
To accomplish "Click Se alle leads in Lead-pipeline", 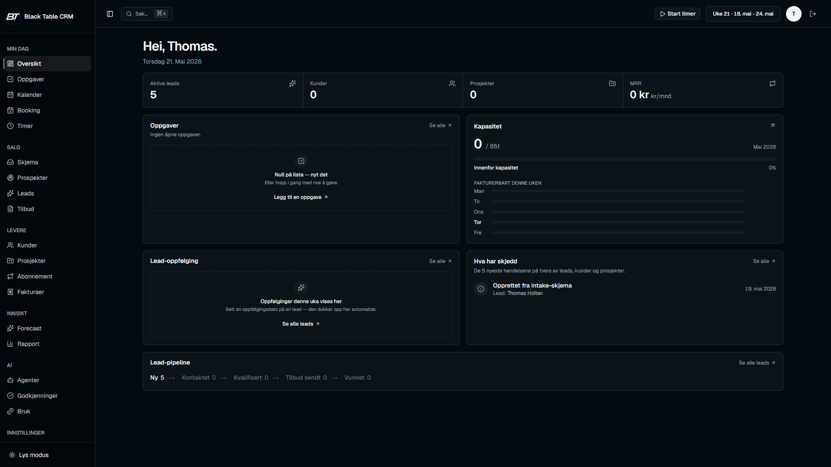I will click(757, 363).
